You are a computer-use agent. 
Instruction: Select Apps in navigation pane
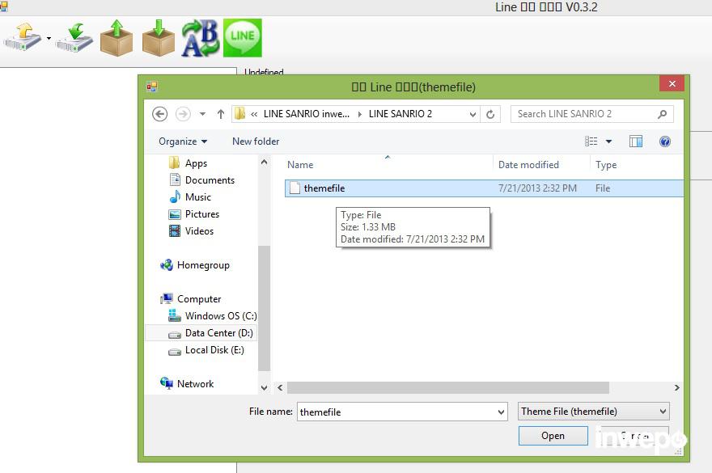coord(196,163)
